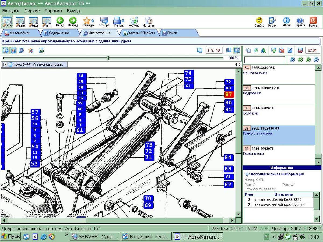Click the left tab-scroll arrow
Image resolution: width=323 pixels, height=242 pixels.
236,65
